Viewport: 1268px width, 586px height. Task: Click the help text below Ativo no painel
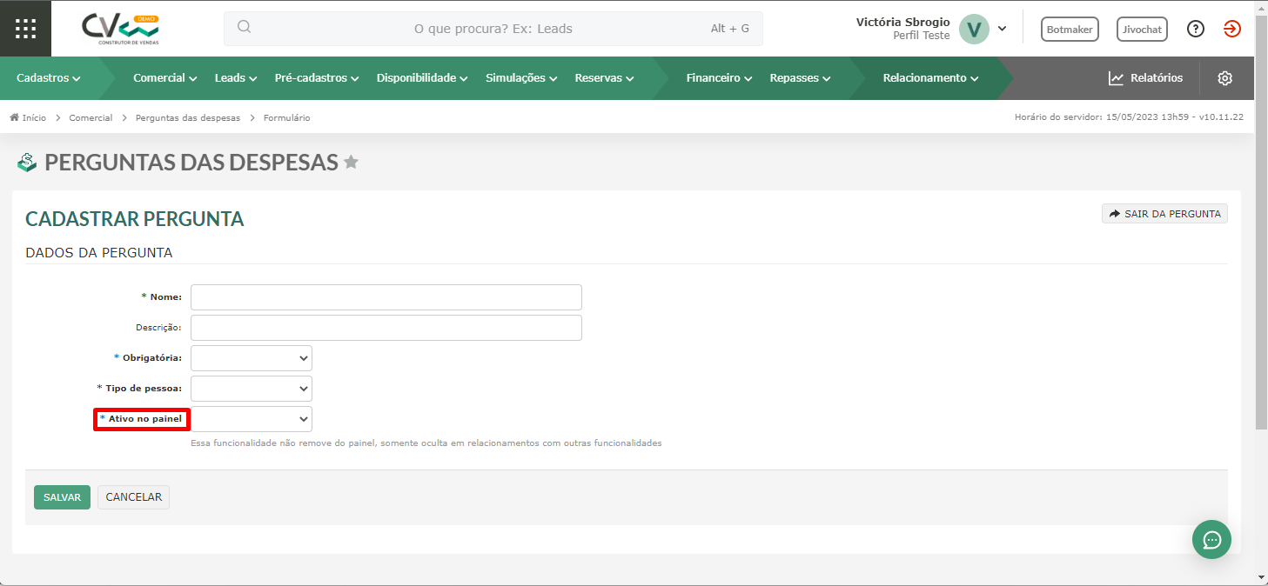coord(426,443)
